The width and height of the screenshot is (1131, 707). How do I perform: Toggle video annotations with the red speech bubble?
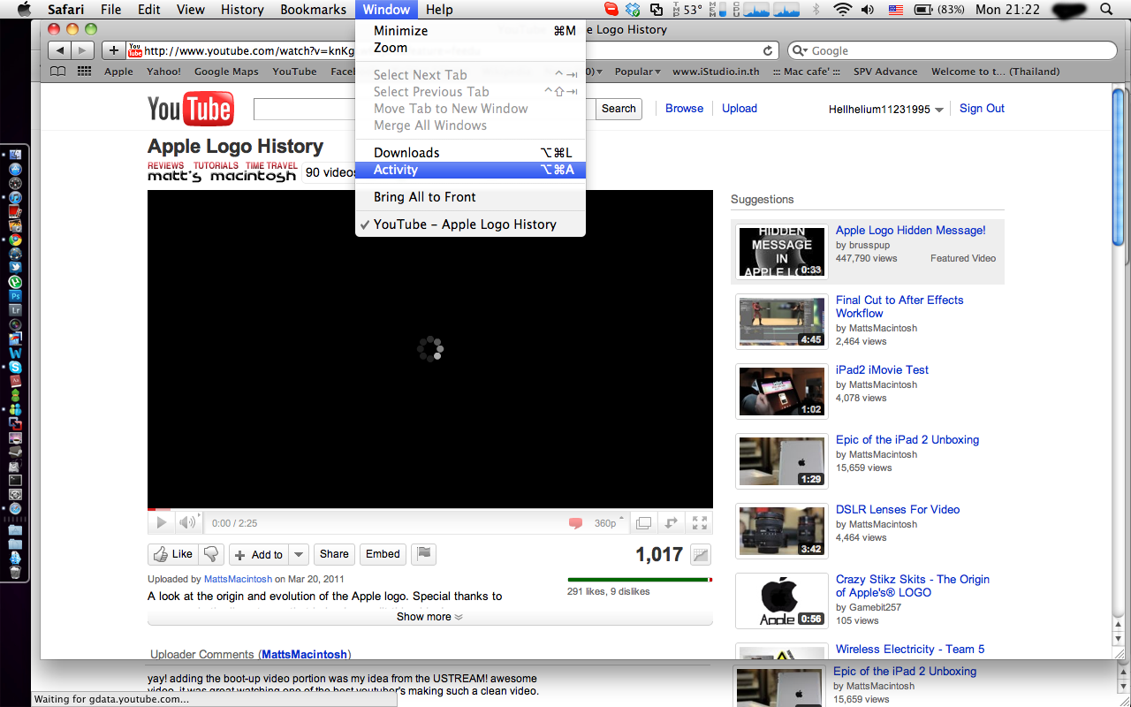click(576, 523)
